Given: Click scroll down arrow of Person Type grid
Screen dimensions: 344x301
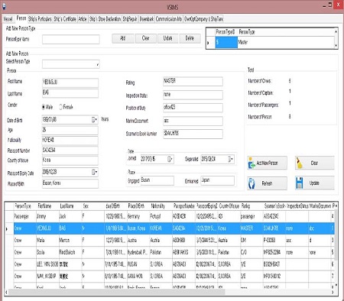Looking at the screenshot, I should coord(336,45).
